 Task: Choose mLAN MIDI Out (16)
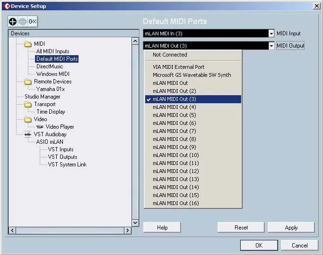pos(193,203)
